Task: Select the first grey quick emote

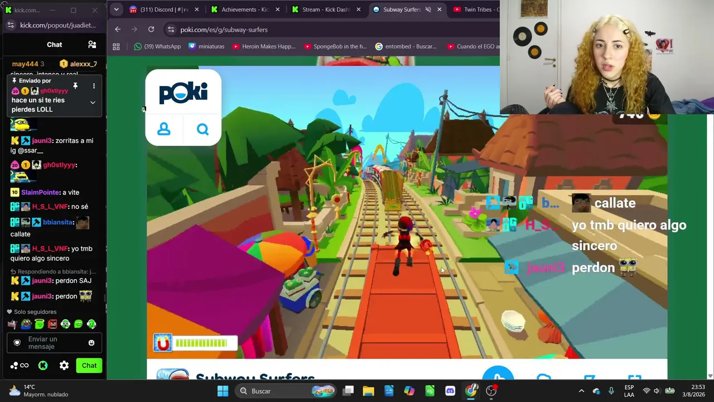Action: [x=12, y=324]
